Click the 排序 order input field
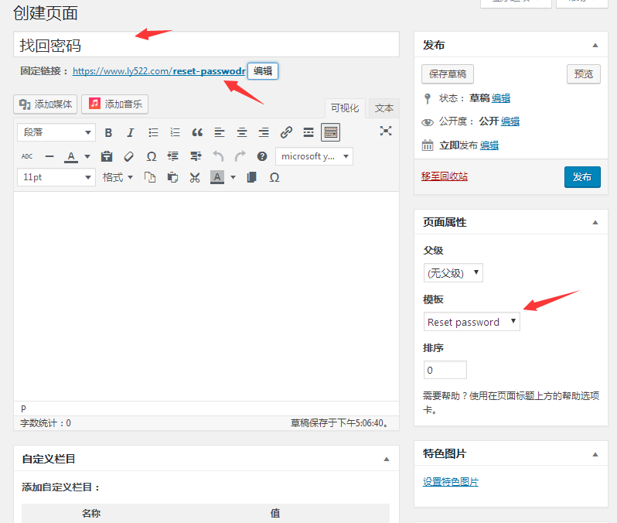This screenshot has height=523, width=617. point(445,370)
